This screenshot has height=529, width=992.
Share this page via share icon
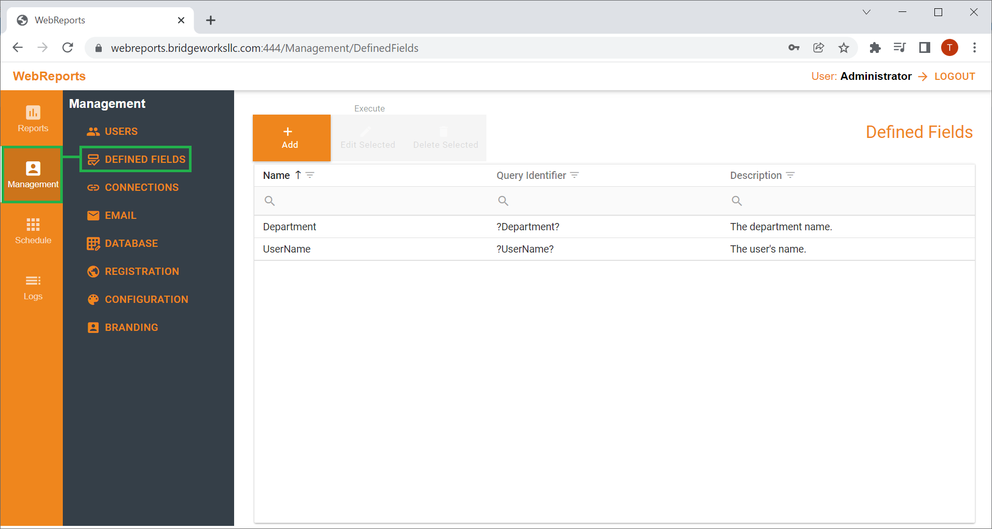coord(819,48)
